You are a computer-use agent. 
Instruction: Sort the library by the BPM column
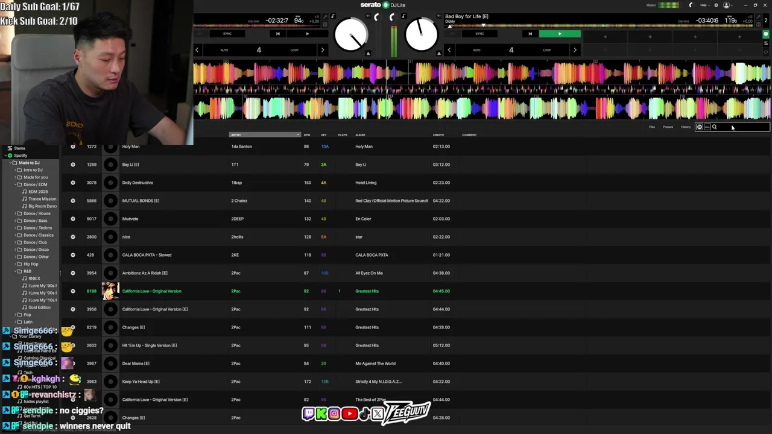click(x=307, y=135)
